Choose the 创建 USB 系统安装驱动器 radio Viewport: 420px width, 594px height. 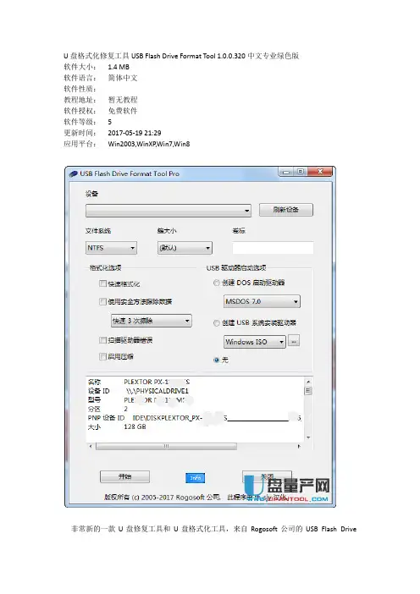(x=217, y=322)
